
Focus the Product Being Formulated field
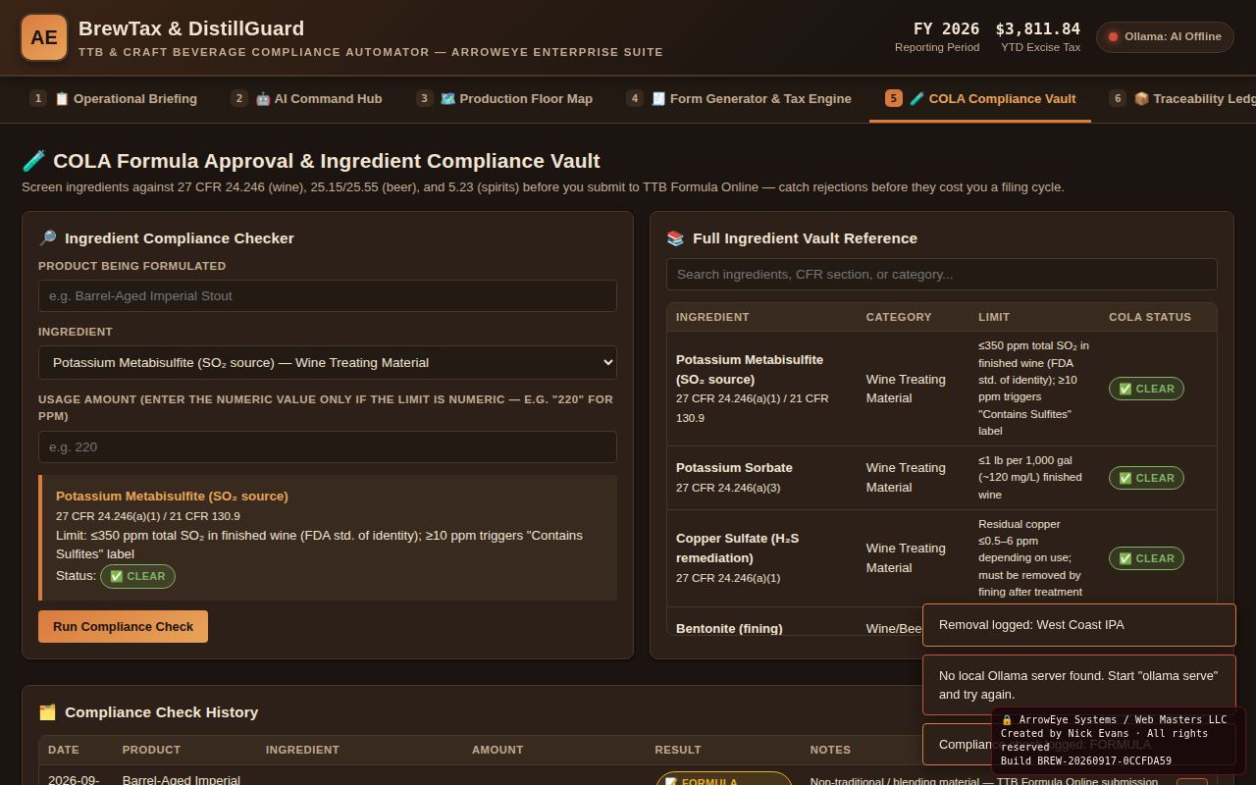pos(328,296)
